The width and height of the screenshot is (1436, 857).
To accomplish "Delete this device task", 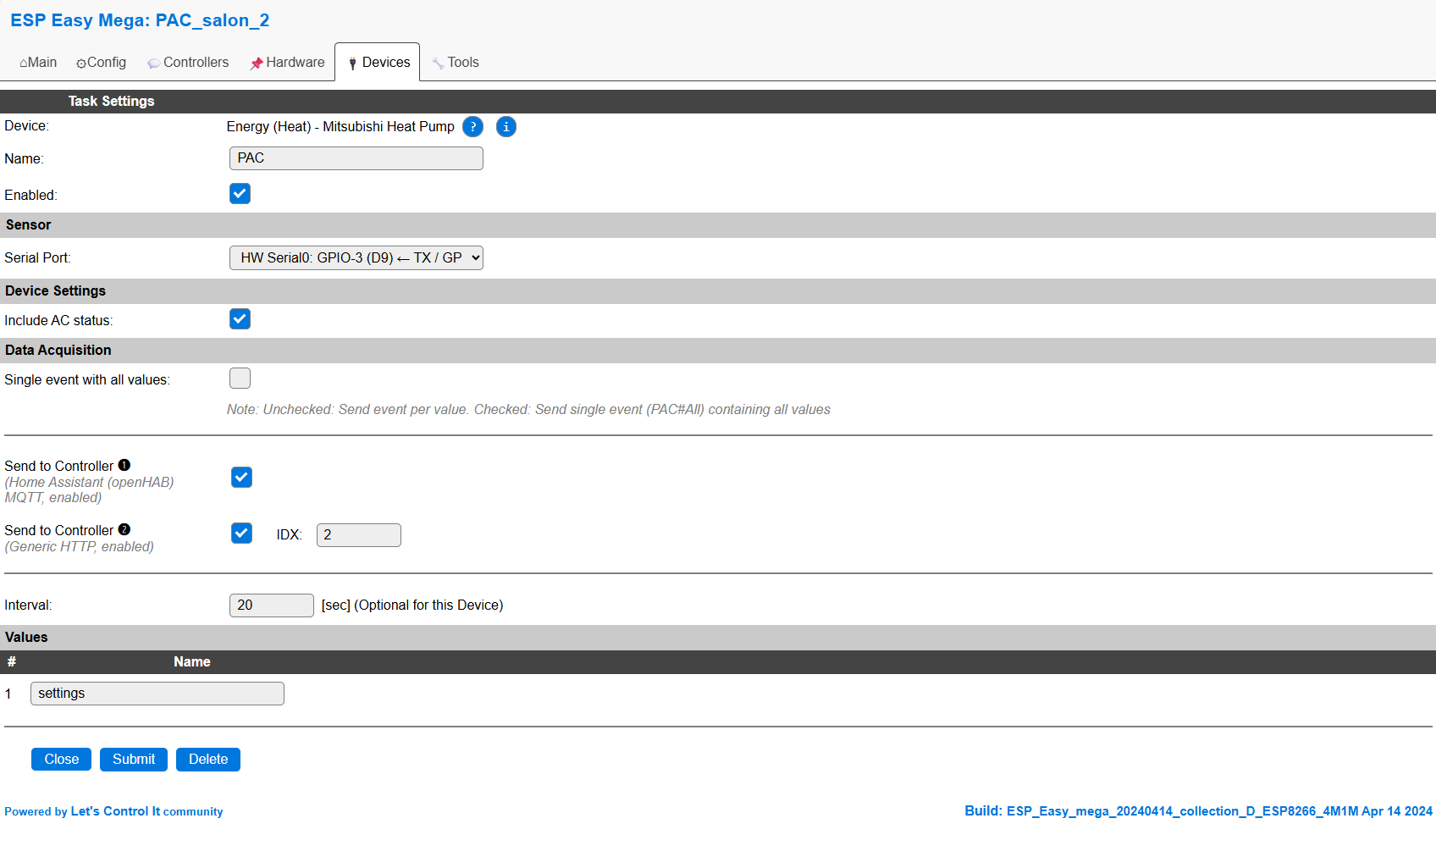I will [x=208, y=760].
